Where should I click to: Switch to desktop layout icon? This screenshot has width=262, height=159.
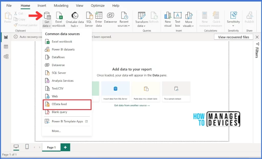(16, 147)
